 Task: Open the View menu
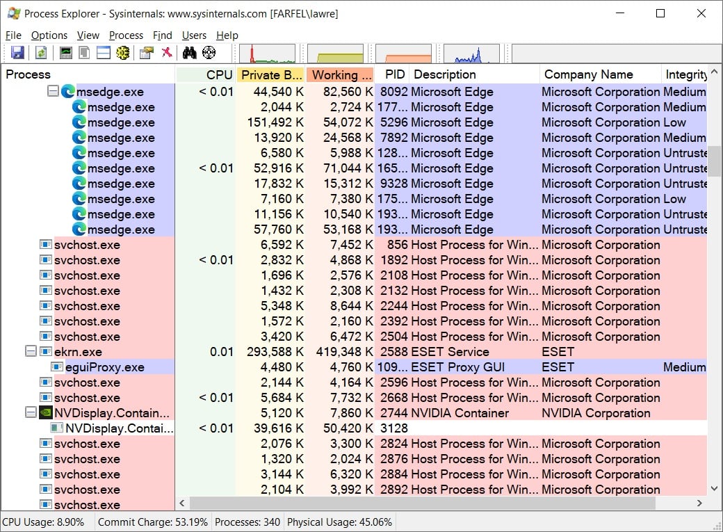tap(88, 35)
